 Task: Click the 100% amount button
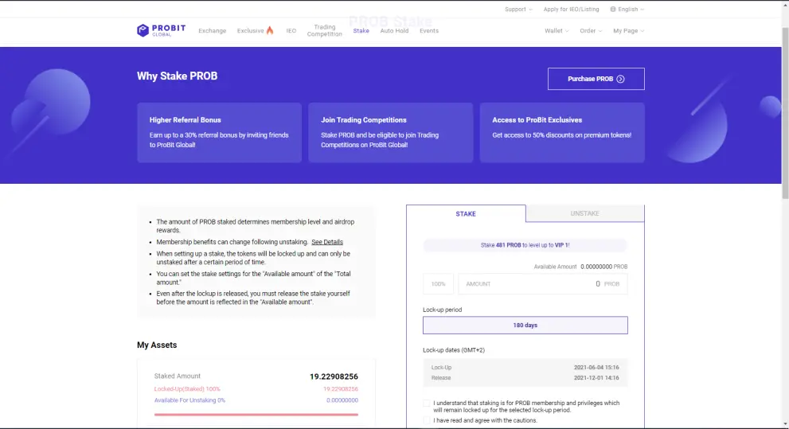coord(438,284)
